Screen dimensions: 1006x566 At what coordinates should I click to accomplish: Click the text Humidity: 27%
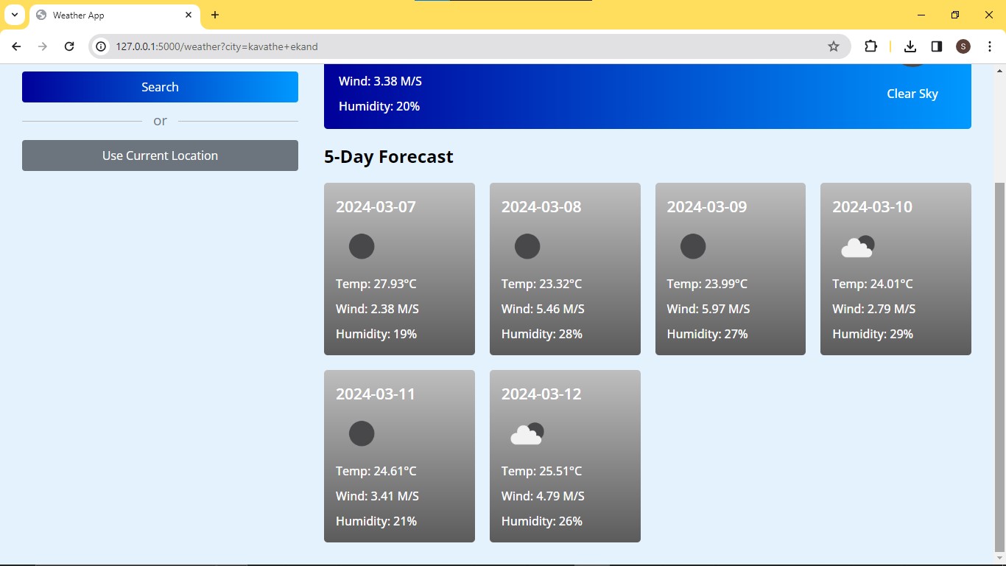[x=708, y=334]
